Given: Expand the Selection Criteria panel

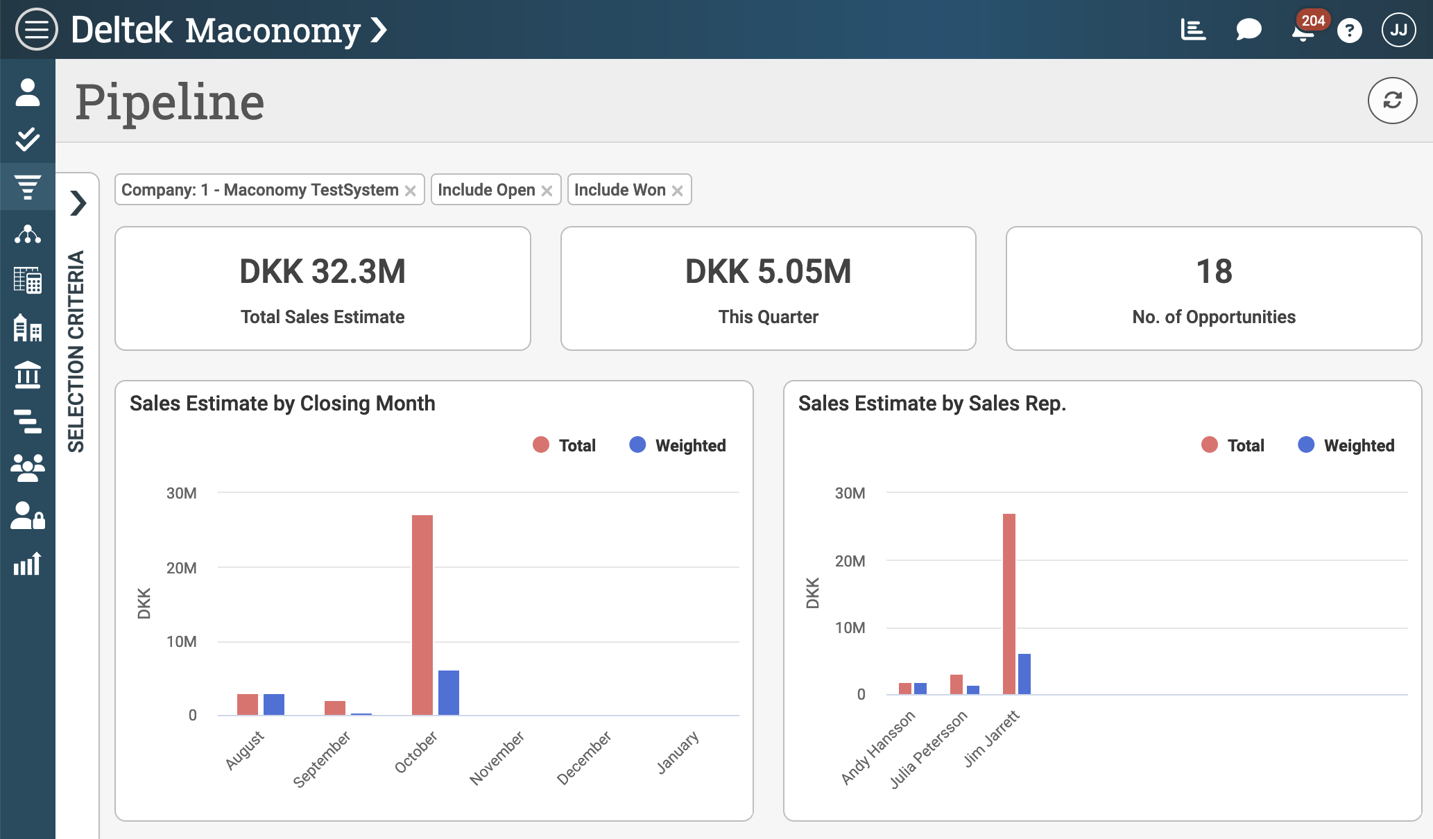Looking at the screenshot, I should (78, 203).
